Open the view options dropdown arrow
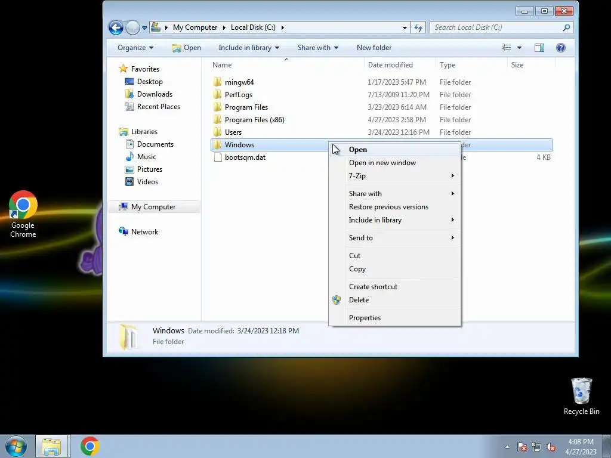Viewport: 611px width, 458px height. click(519, 48)
